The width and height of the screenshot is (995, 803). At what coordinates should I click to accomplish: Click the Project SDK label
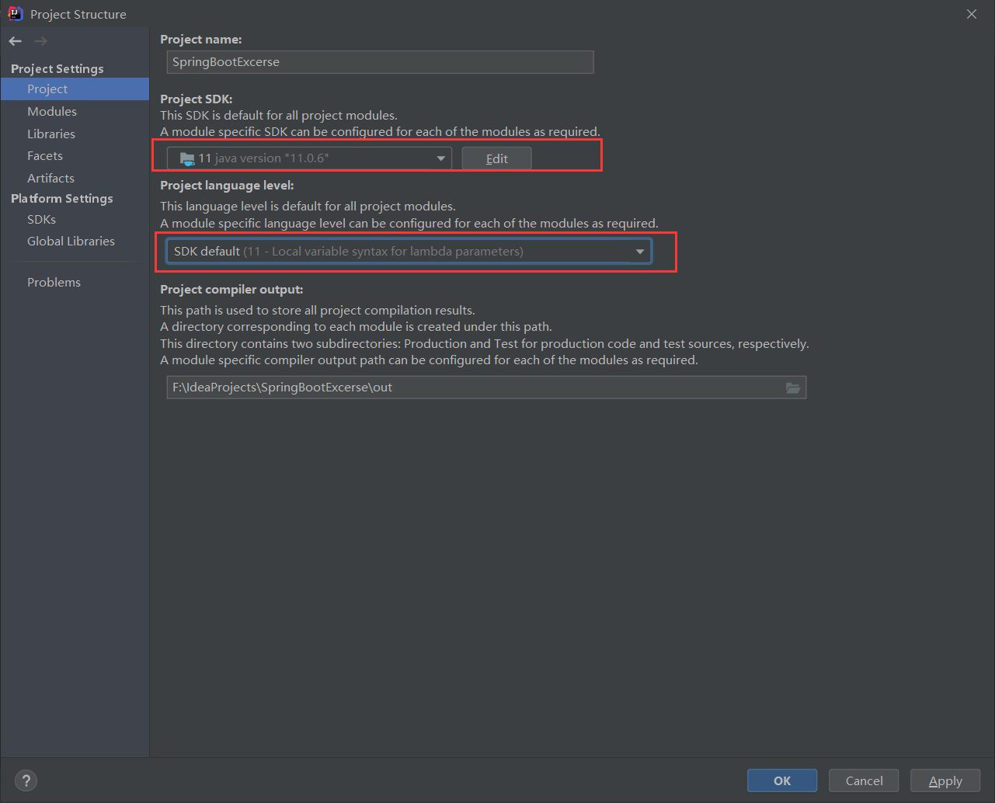pos(197,99)
